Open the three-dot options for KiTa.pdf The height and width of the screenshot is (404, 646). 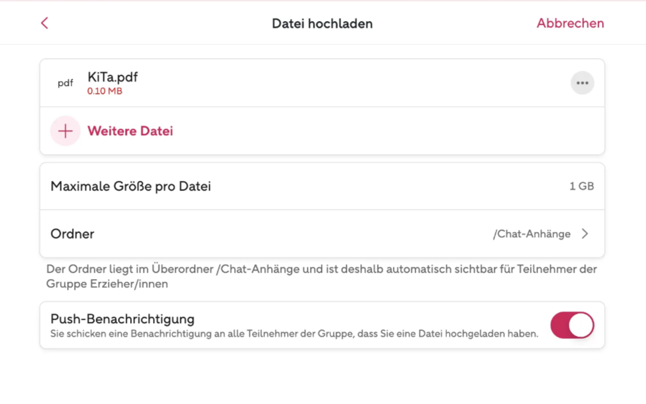(582, 83)
